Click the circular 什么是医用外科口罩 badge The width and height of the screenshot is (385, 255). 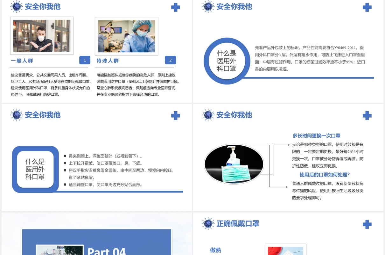tap(227, 61)
